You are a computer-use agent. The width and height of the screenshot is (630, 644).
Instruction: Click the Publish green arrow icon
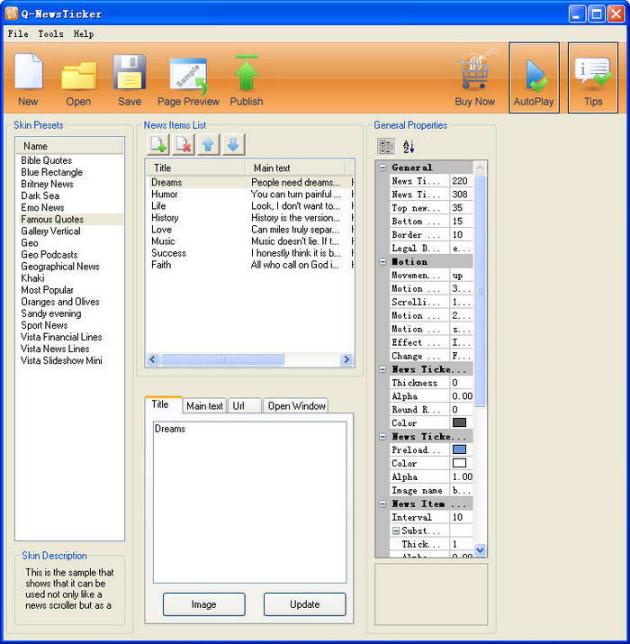tap(247, 80)
